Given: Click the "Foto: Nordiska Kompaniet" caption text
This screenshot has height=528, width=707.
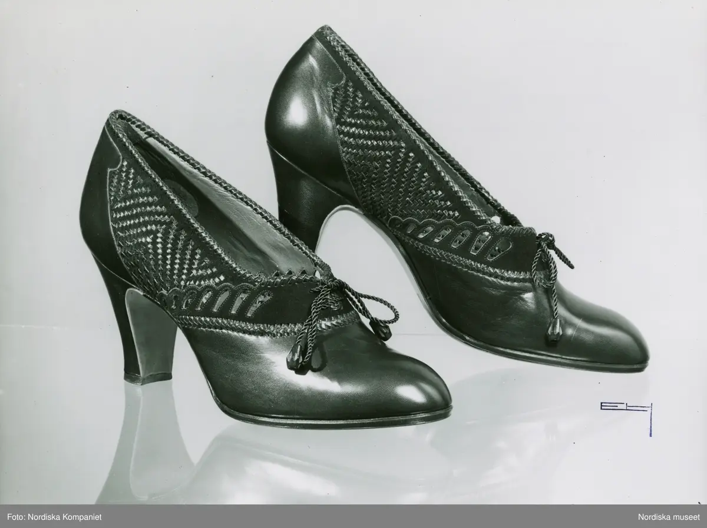Looking at the screenshot, I should tap(51, 516).
